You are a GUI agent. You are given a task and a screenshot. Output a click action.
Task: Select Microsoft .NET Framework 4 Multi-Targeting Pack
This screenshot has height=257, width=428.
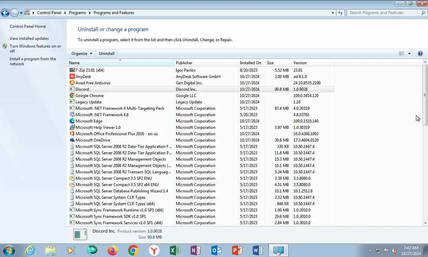[x=201, y=108]
